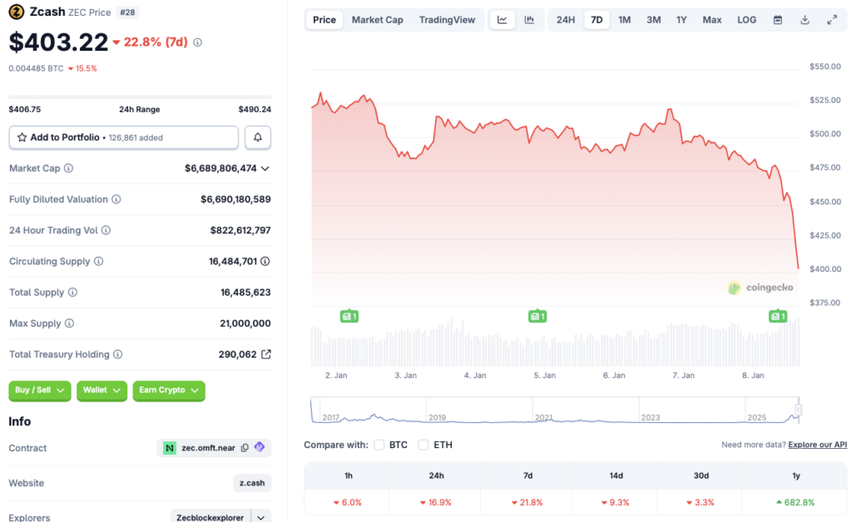Click the price alert bell icon
Image resolution: width=852 pixels, height=522 pixels.
point(258,137)
